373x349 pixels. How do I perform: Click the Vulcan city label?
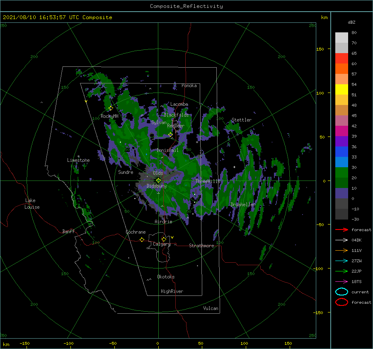click(x=211, y=308)
